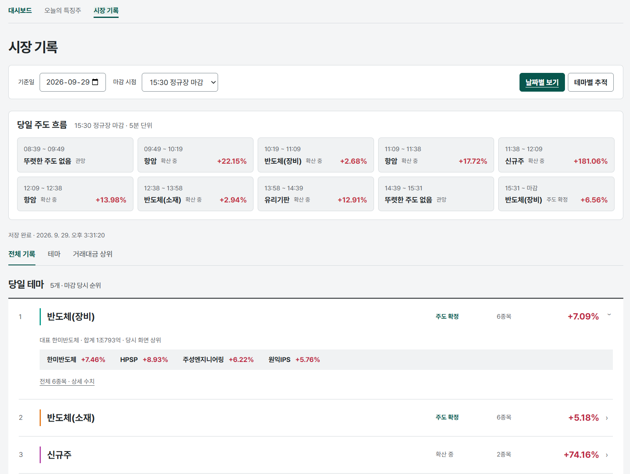This screenshot has height=474, width=630.
Task: Collapse the 반도체(장비) theme row chevron
Action: click(x=609, y=315)
